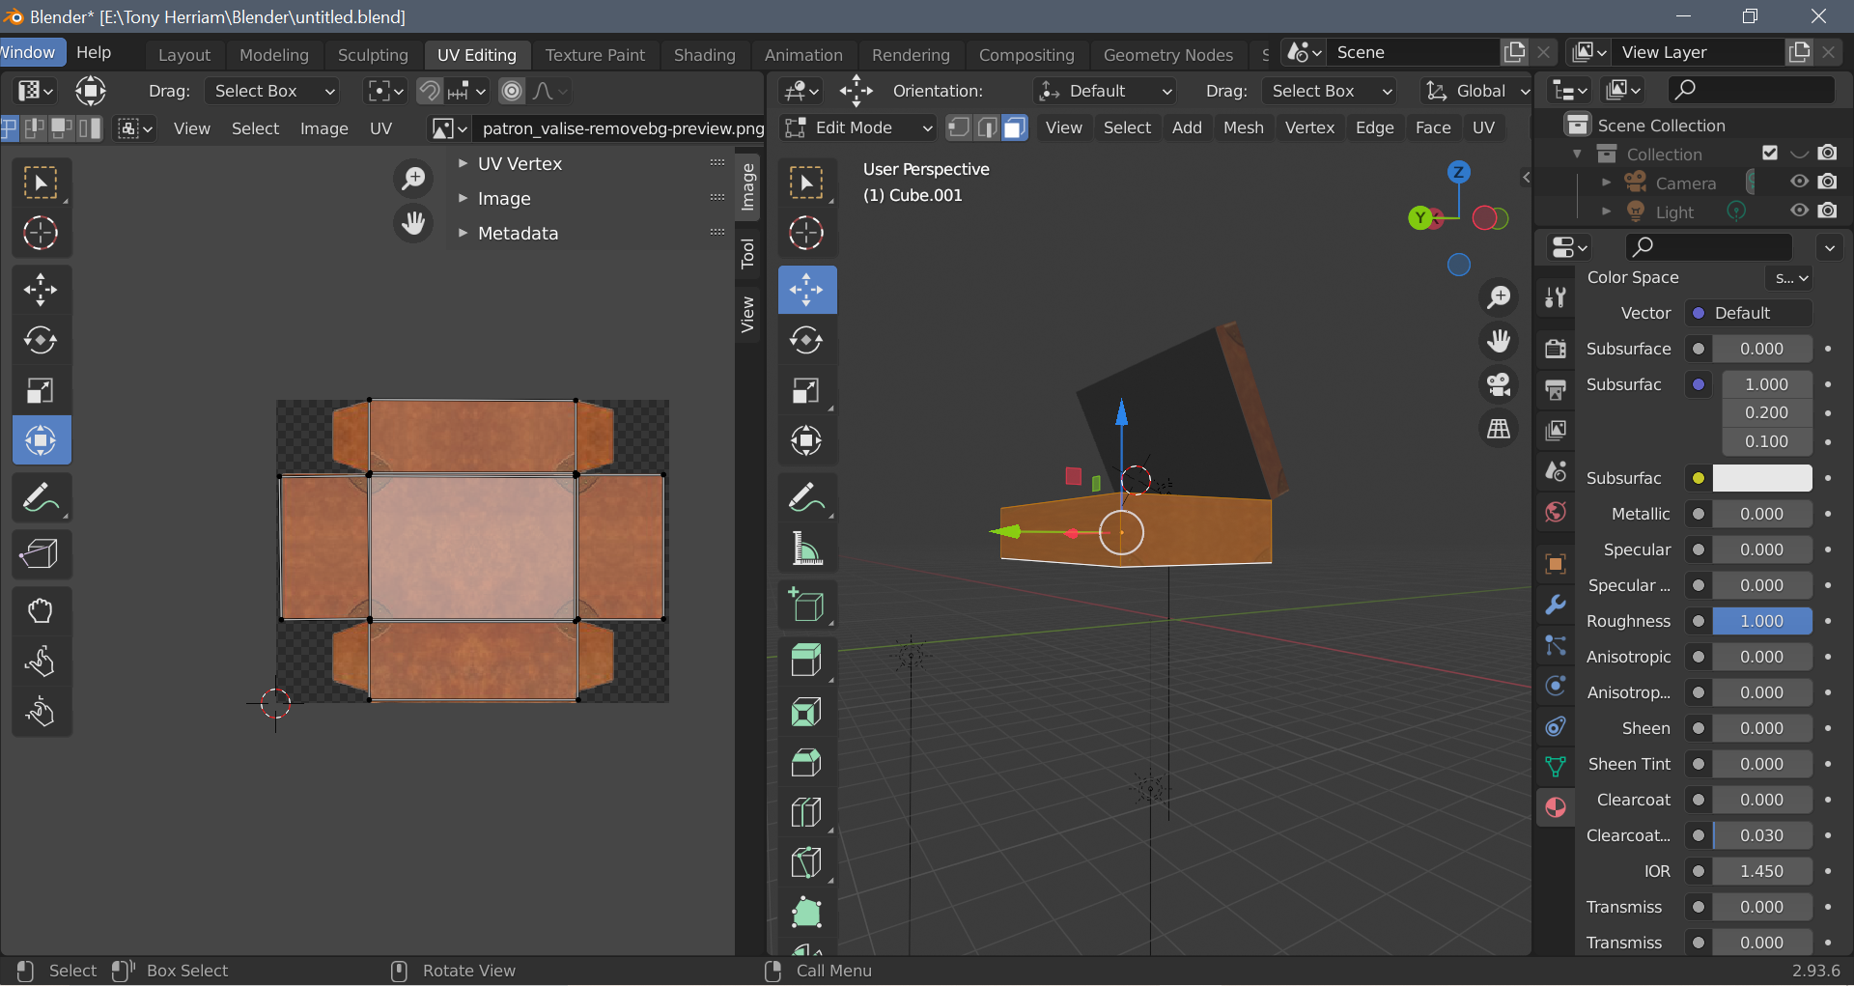Image resolution: width=1854 pixels, height=986 pixels.
Task: Select the Inset Faces tool
Action: coord(806,712)
